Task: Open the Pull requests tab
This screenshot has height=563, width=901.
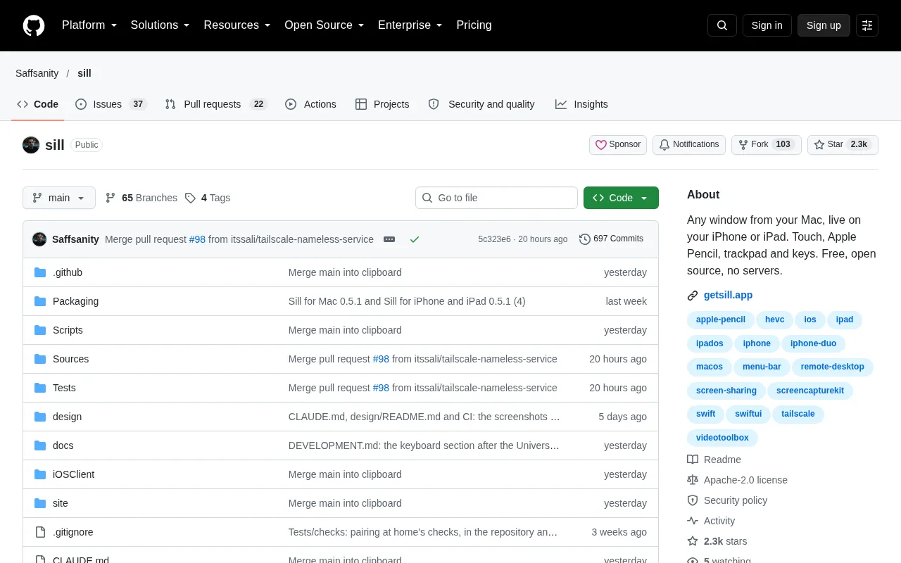Action: (216, 104)
